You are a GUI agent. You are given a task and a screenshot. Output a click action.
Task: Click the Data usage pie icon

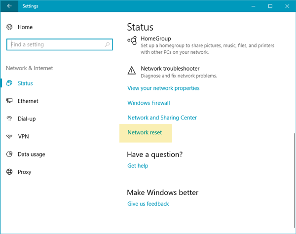(9, 154)
